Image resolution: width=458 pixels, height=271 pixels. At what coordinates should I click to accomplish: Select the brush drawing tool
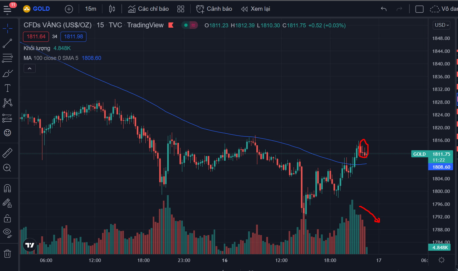pos(7,73)
